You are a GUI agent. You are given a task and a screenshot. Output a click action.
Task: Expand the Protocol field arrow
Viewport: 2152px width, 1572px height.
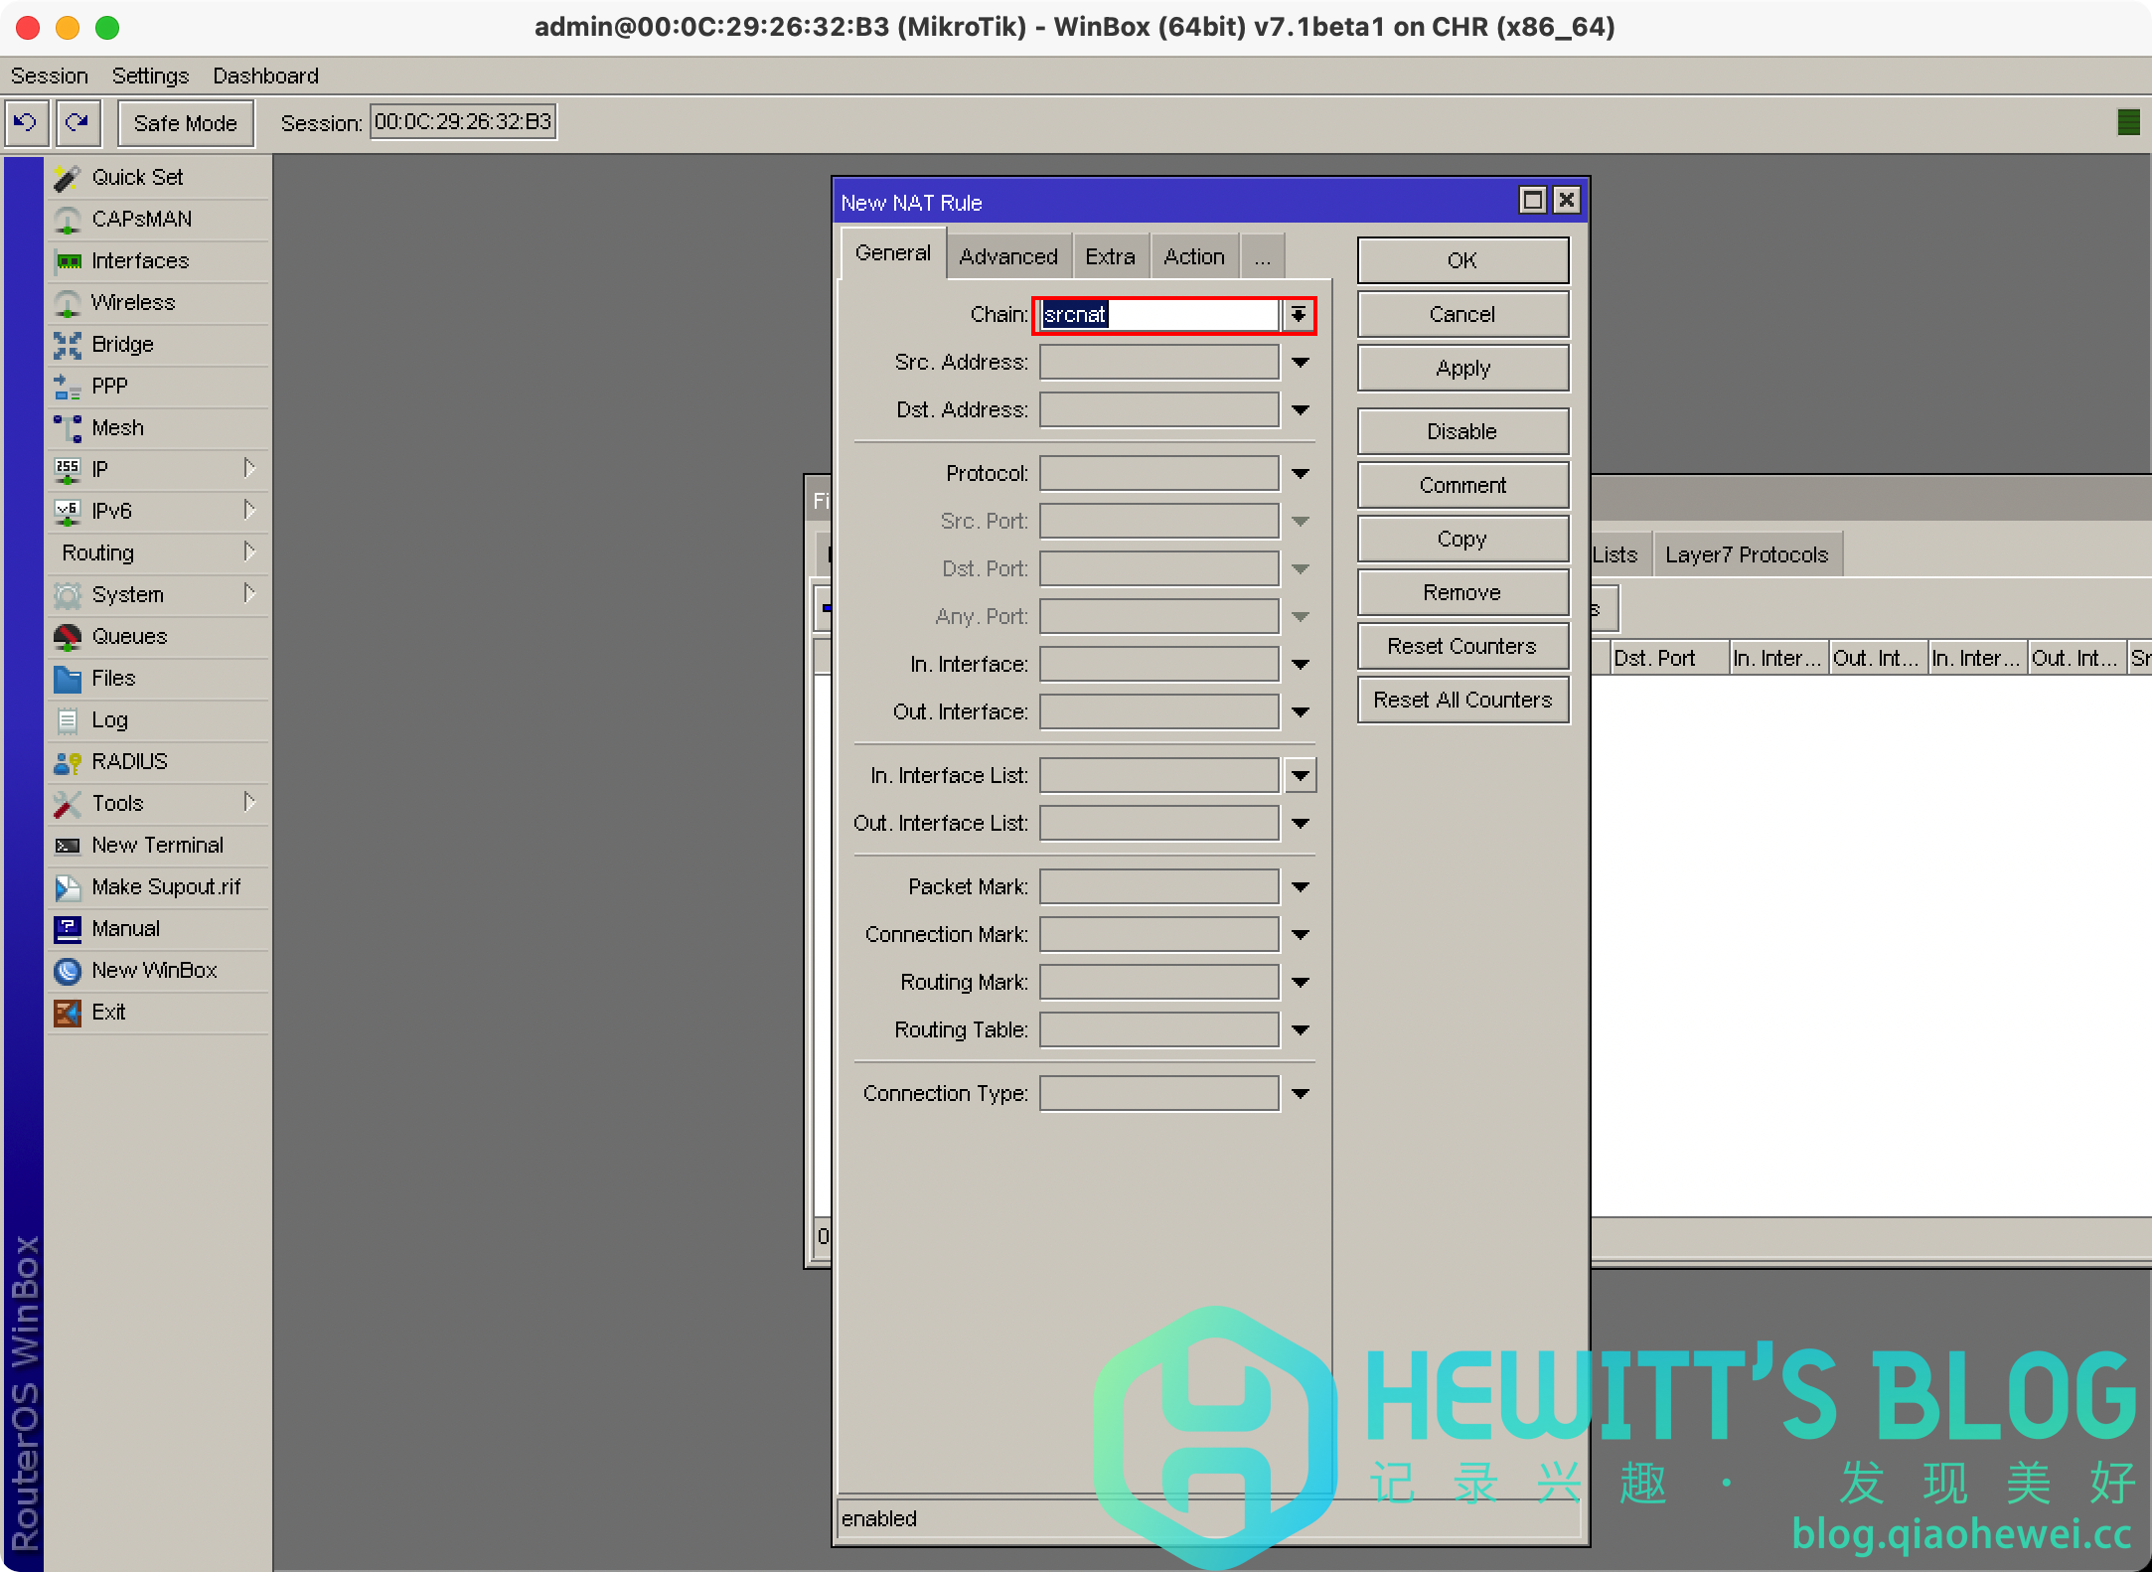click(x=1300, y=474)
